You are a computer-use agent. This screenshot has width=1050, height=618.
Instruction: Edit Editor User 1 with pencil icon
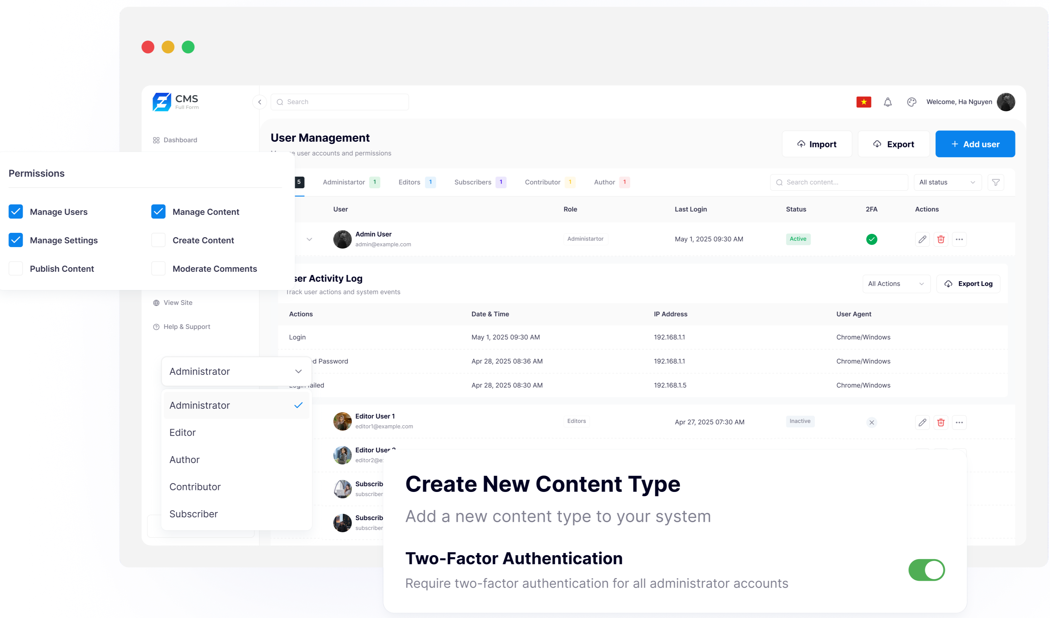coord(922,423)
